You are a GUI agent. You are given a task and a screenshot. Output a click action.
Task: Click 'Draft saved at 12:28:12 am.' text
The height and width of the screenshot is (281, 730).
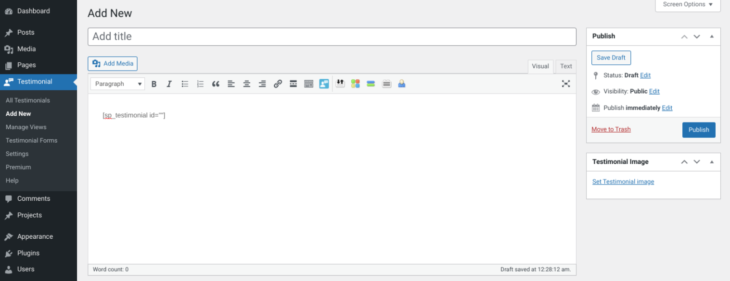(536, 269)
